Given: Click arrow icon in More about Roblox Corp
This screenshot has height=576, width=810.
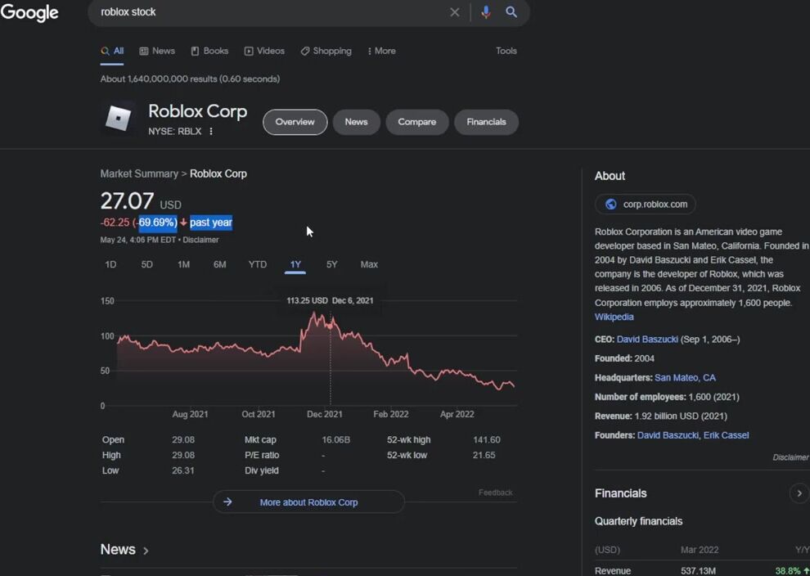Looking at the screenshot, I should coord(227,502).
